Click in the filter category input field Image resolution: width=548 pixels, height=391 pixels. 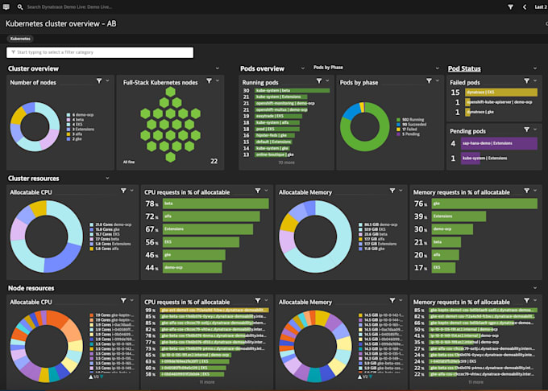100,52
